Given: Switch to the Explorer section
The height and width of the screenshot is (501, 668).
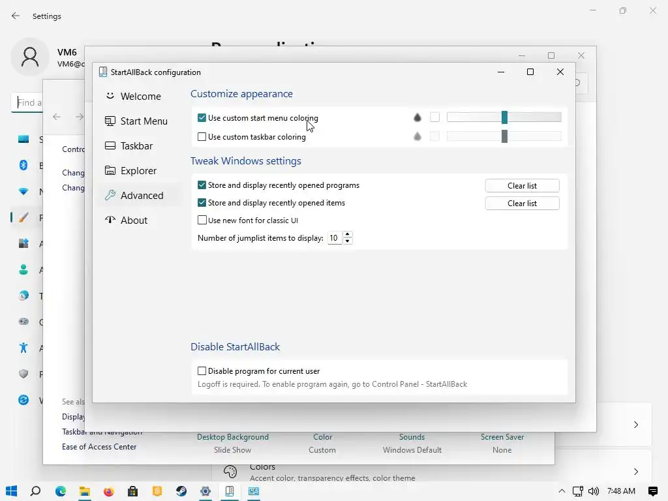Looking at the screenshot, I should pyautogui.click(x=130, y=170).
